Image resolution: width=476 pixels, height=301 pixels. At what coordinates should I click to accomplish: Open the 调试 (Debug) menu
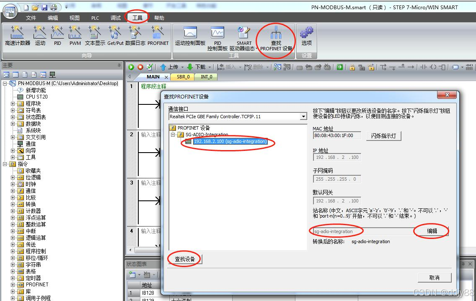(116, 18)
